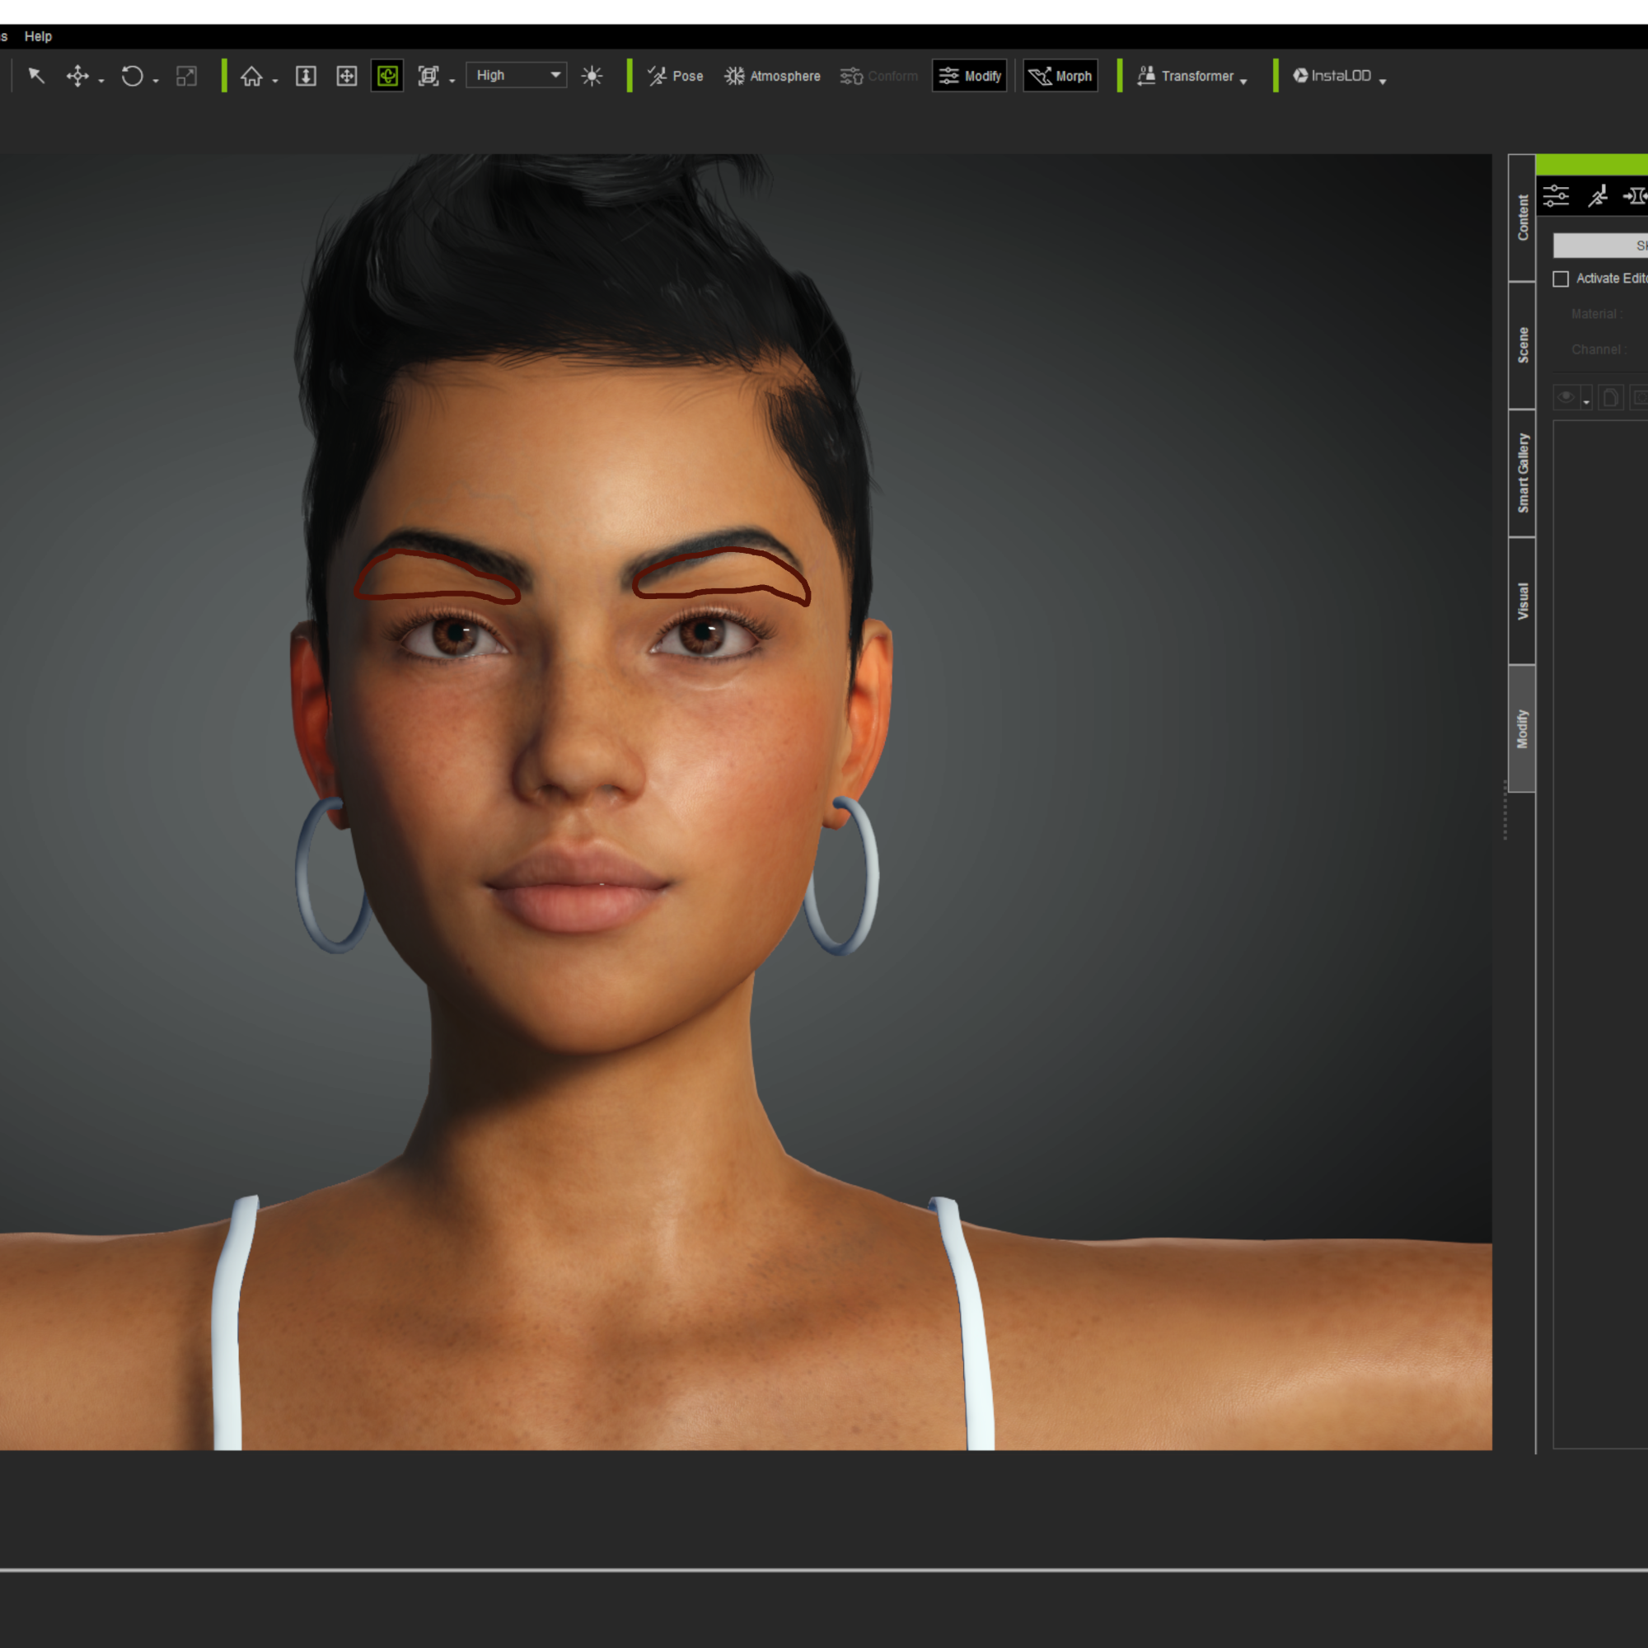
Task: Click the Transformer figure icon
Action: point(1146,76)
